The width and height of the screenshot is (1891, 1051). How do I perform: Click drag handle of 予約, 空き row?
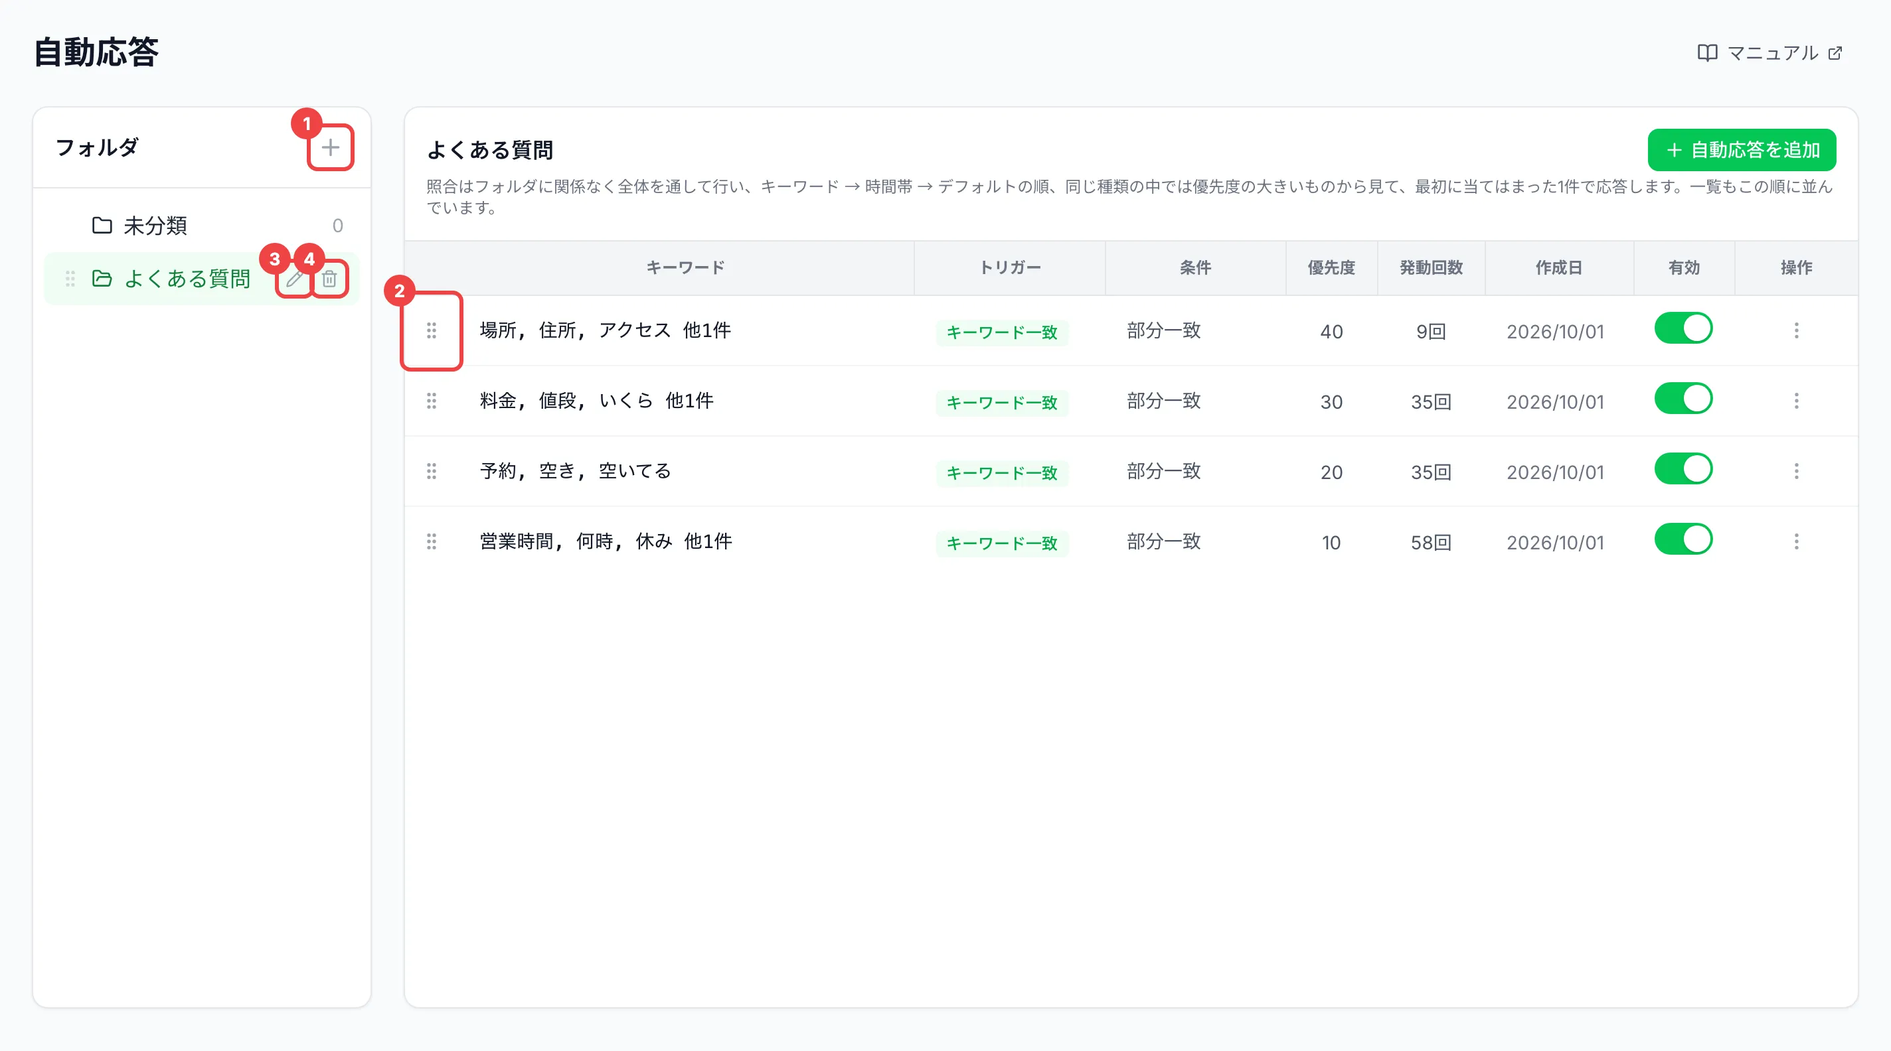click(x=432, y=472)
